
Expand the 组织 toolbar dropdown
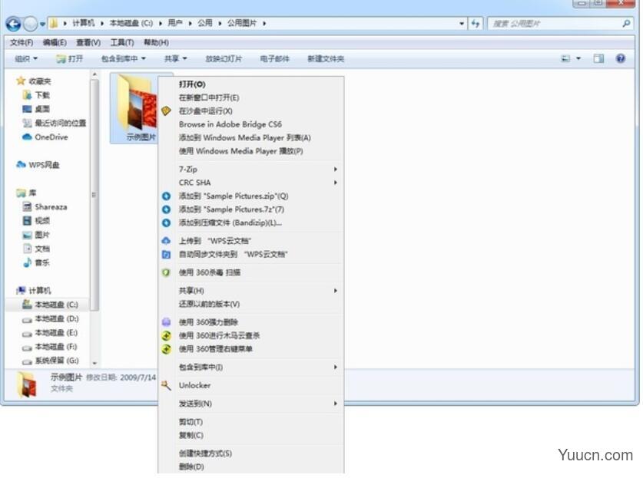[x=26, y=59]
